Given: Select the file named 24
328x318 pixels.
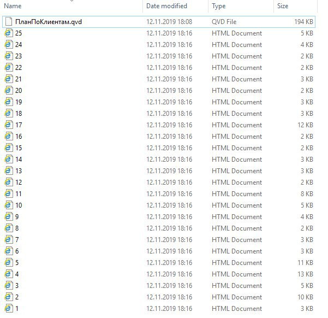Looking at the screenshot, I should [19, 45].
